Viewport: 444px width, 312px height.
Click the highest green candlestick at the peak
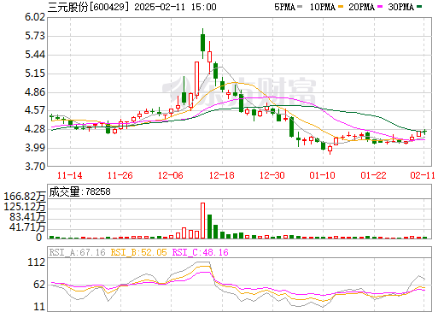click(x=203, y=43)
